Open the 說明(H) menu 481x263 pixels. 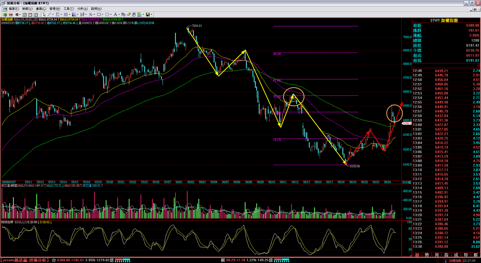[x=96, y=9]
